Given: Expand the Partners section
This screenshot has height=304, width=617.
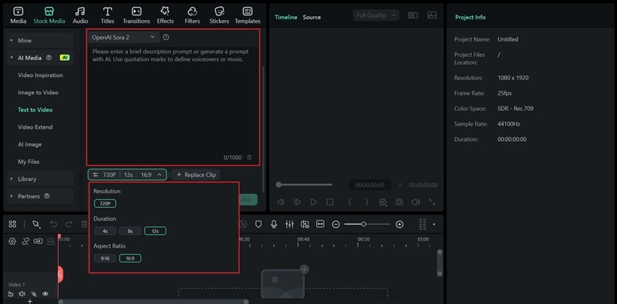Looking at the screenshot, I should (x=40, y=196).
